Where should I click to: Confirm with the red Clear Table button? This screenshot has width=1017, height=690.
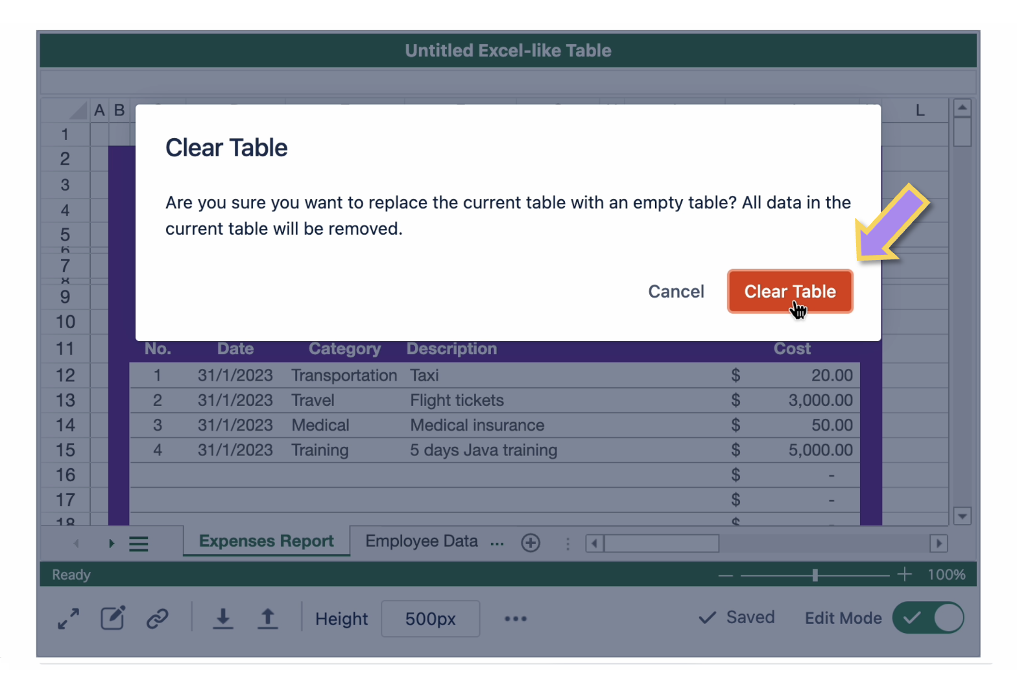pyautogui.click(x=789, y=292)
